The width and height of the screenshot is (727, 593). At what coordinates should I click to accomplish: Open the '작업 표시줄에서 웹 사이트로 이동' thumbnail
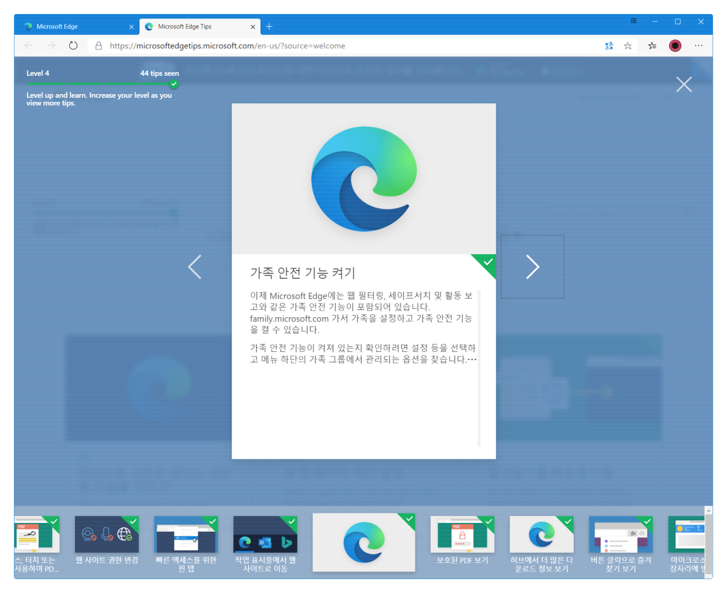tap(265, 534)
